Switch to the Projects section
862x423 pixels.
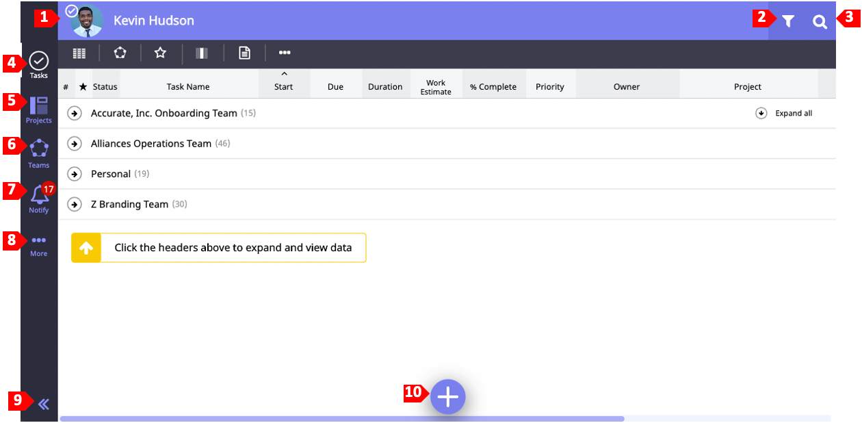[39, 110]
